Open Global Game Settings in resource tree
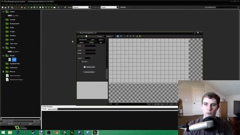 pyautogui.click(x=16, y=79)
